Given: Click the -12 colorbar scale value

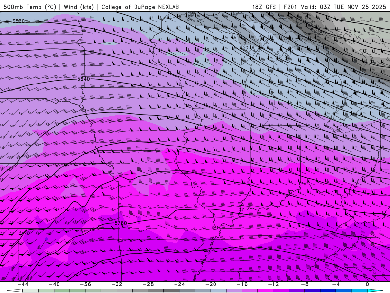Looking at the screenshot, I should pyautogui.click(x=273, y=284).
